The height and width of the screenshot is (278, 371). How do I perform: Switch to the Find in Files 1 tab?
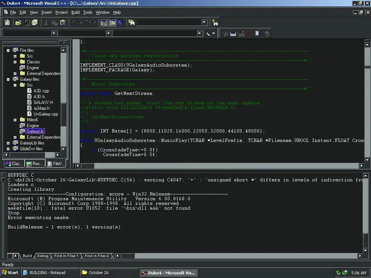click(66, 256)
